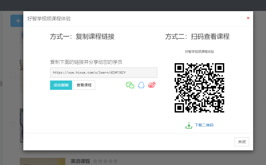Click the QR code image
Viewport: 266px width, 165px height.
pyautogui.click(x=199, y=88)
